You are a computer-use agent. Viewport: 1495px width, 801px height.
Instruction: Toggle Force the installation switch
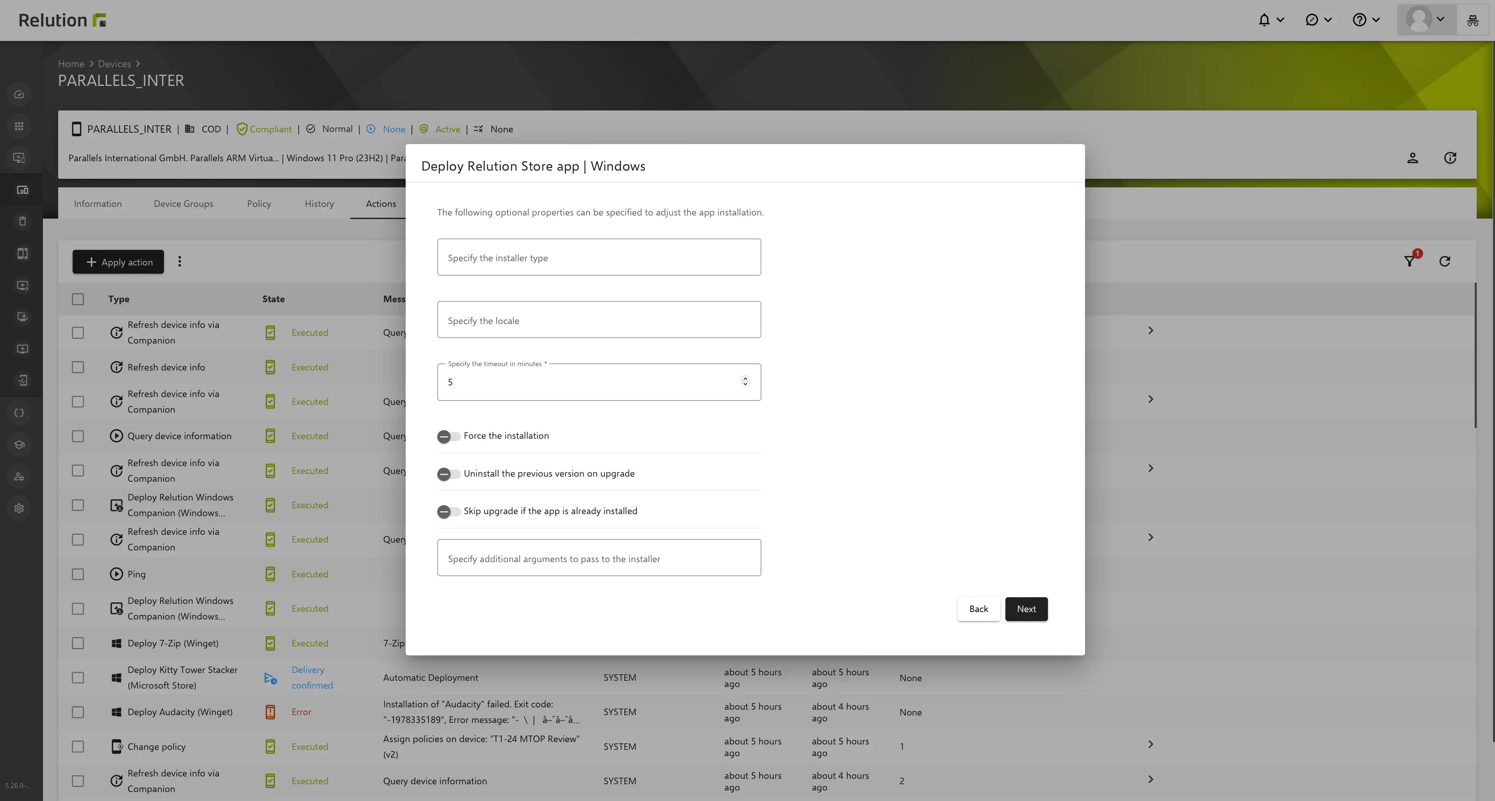coord(448,436)
